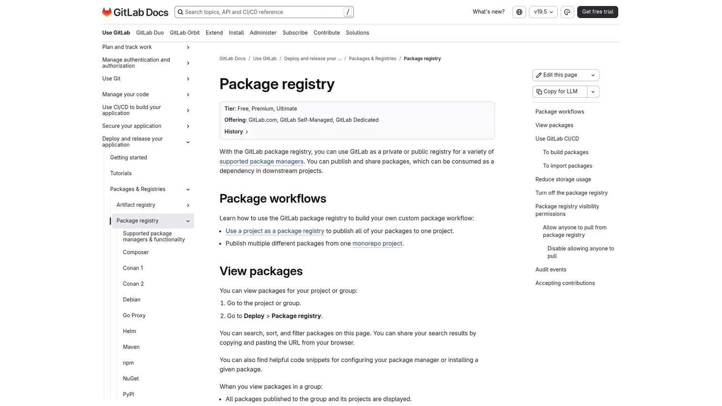Click the GitLab Docs logo

click(x=135, y=12)
